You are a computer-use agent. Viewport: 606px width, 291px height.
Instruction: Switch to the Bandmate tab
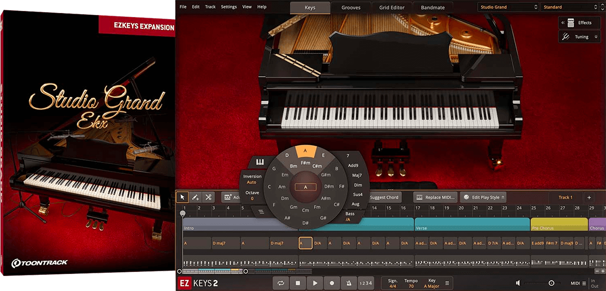click(x=432, y=8)
